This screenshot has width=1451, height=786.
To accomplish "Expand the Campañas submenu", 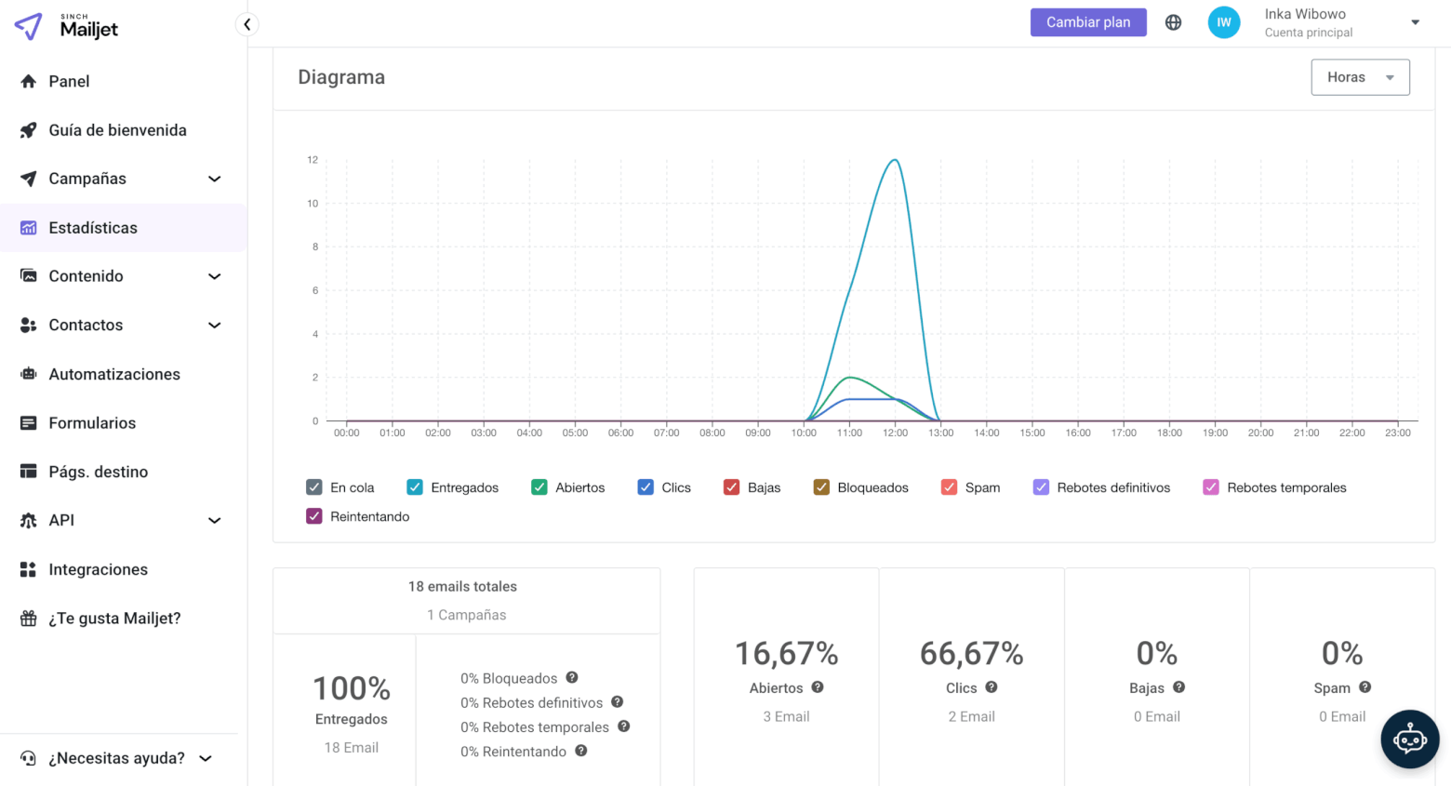I will [214, 179].
